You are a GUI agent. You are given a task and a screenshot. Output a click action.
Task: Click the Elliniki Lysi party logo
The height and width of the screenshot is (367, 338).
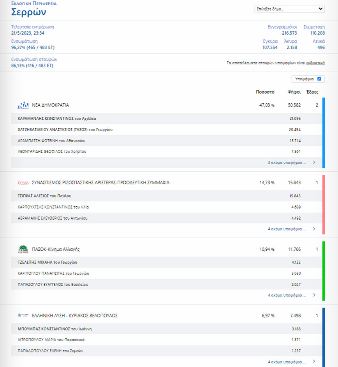tap(23, 316)
